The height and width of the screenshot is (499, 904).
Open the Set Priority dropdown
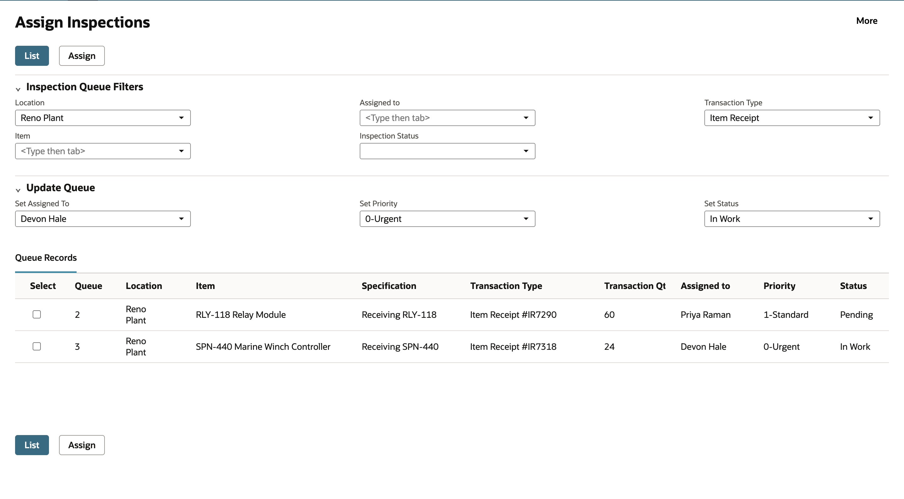point(447,219)
